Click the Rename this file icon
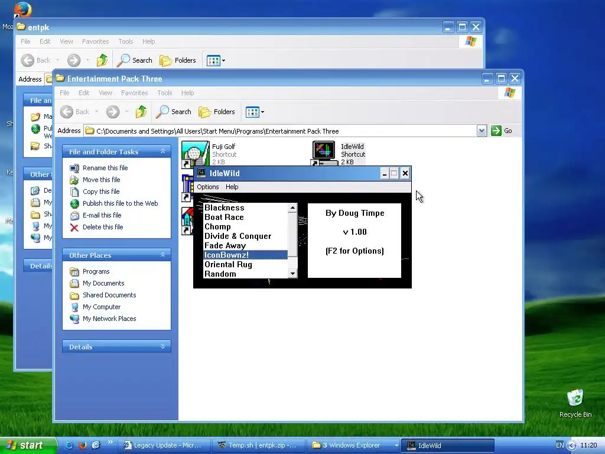 (74, 168)
